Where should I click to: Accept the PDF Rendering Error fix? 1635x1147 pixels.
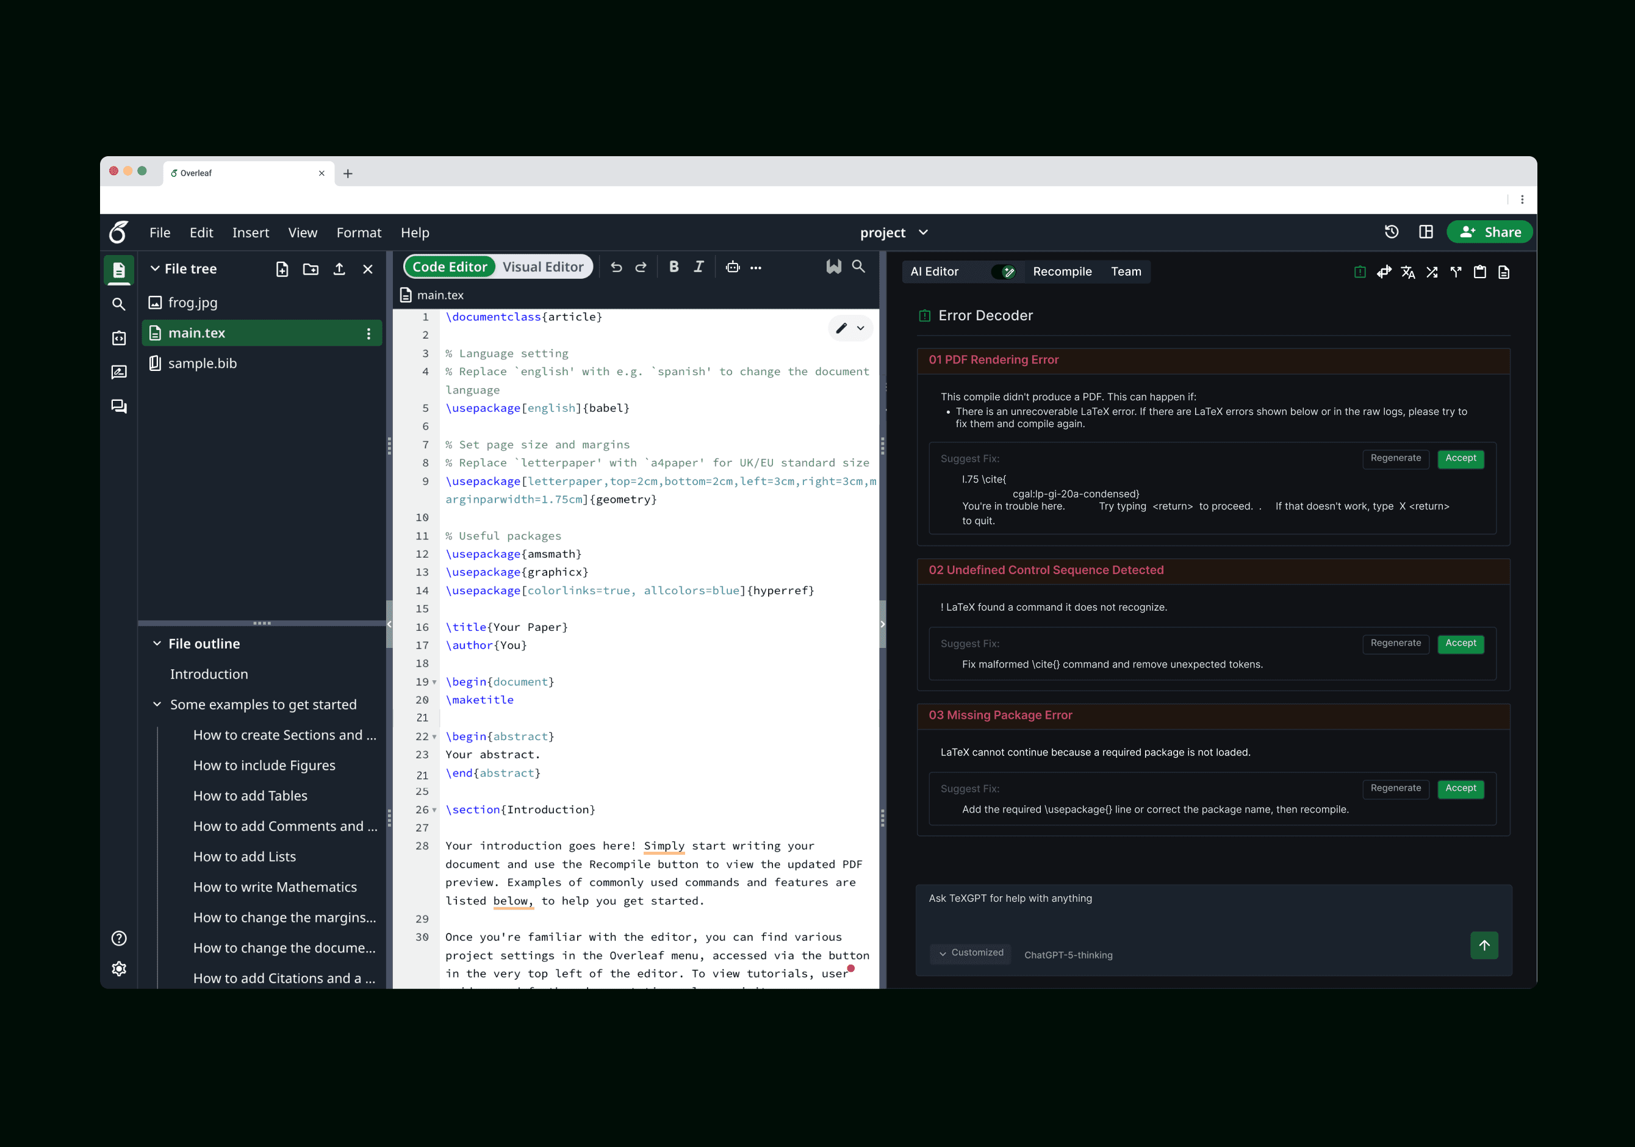[x=1460, y=459]
